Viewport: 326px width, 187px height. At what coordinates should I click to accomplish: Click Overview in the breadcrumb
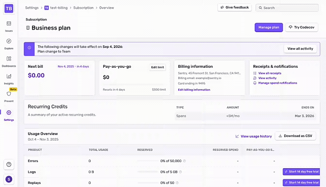click(x=106, y=8)
